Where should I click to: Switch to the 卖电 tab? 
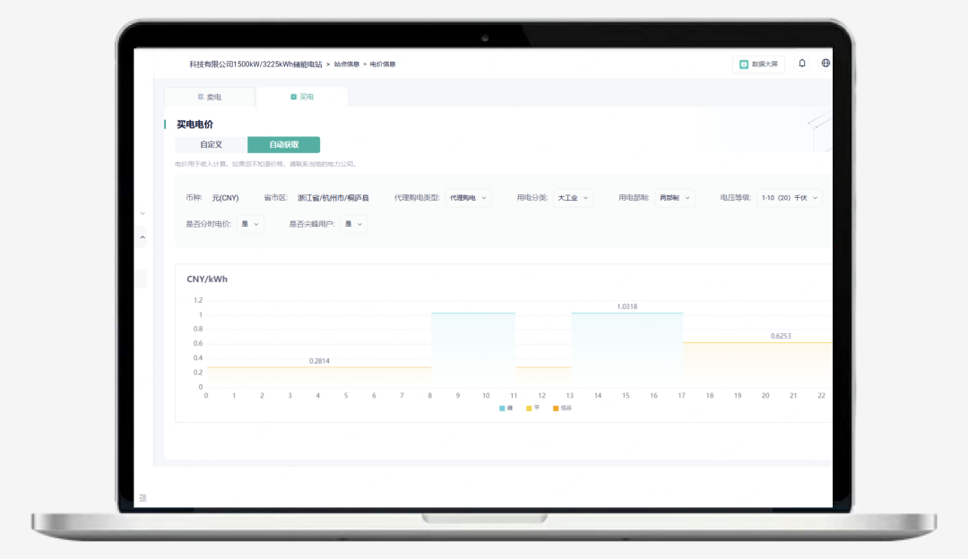[209, 97]
